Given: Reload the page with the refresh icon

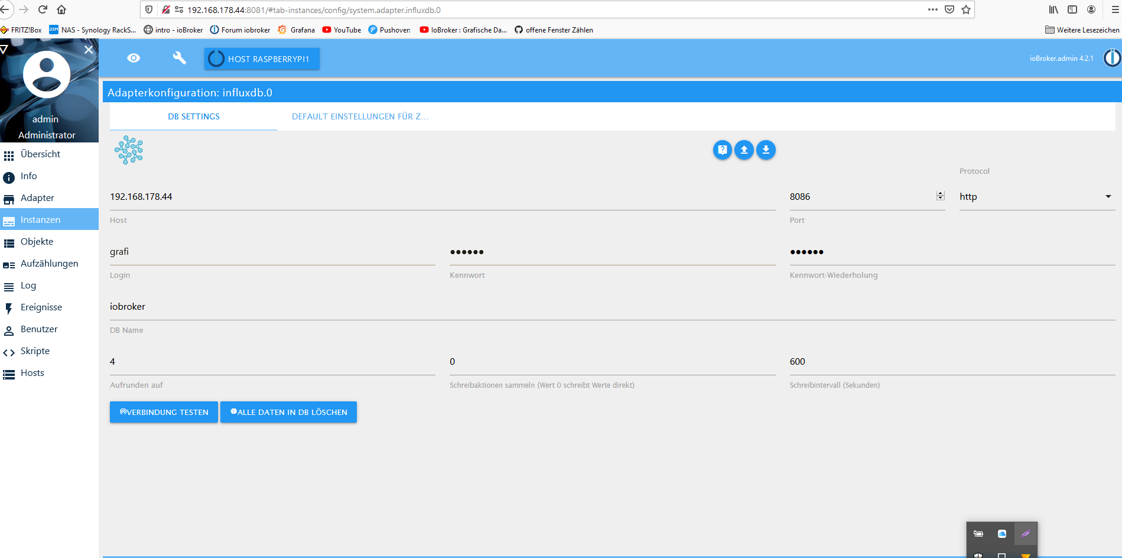Looking at the screenshot, I should click(x=43, y=9).
